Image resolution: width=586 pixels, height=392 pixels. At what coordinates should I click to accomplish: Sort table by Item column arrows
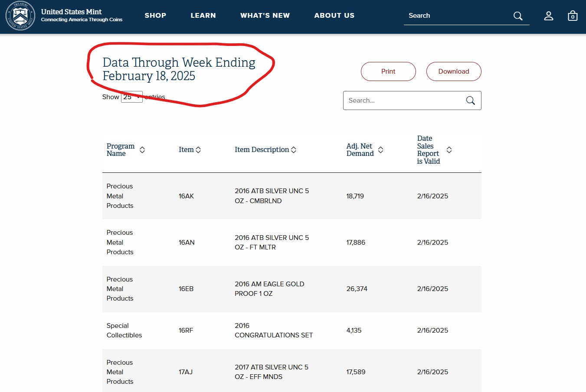click(198, 150)
